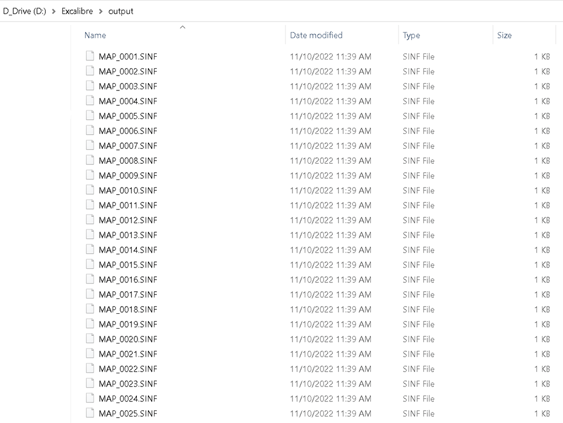
Task: Click the SINF File type of MAP_0015.SINF
Action: (418, 265)
